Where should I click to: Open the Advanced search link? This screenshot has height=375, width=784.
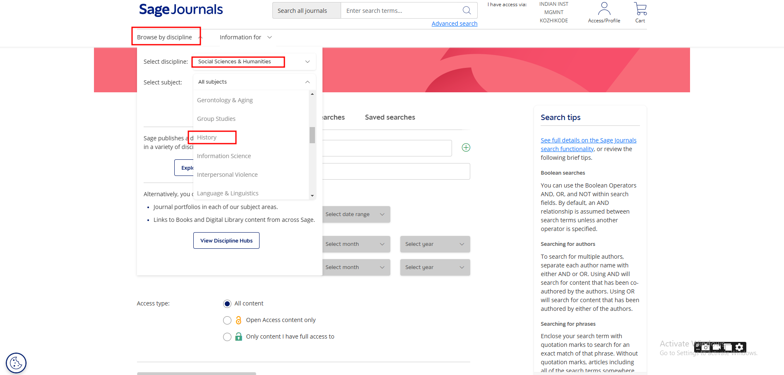click(454, 24)
